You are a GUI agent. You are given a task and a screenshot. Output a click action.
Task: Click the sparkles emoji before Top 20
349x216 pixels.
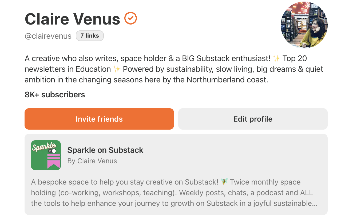coord(276,58)
